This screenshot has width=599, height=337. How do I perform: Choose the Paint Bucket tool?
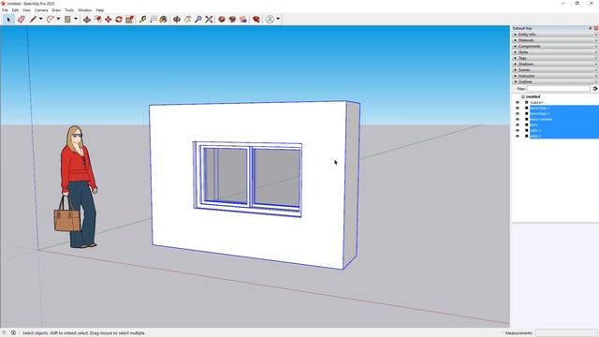point(164,19)
